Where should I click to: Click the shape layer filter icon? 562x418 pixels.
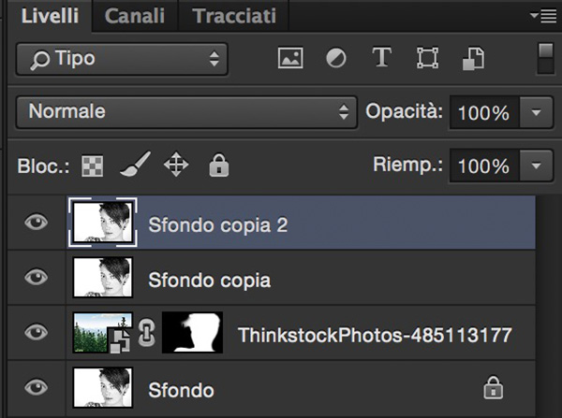[428, 58]
